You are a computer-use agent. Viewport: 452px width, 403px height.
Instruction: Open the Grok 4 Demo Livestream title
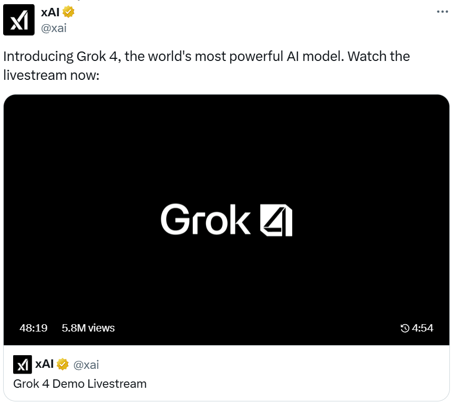pos(80,384)
